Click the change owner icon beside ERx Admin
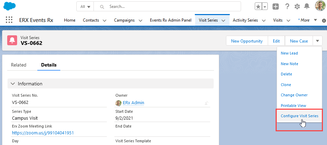The width and height of the screenshot is (327, 145). point(207,103)
